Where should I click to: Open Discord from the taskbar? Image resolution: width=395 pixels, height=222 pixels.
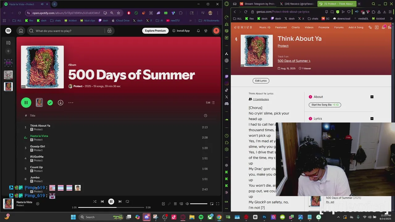coord(147,217)
